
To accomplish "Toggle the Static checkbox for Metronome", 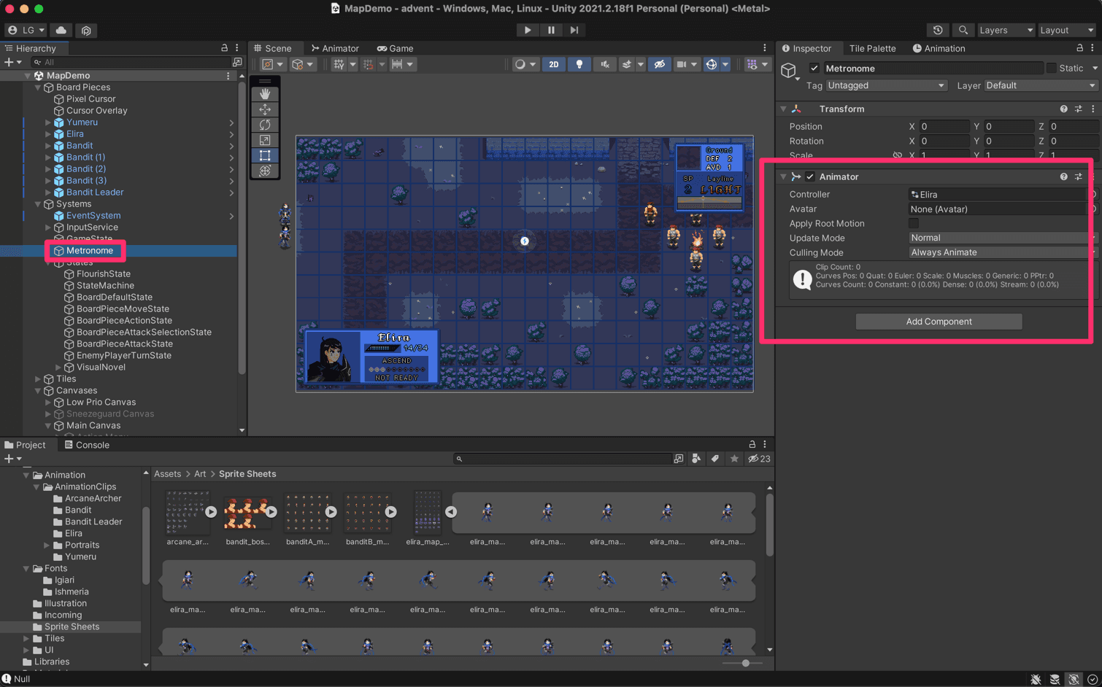I will pyautogui.click(x=1052, y=68).
